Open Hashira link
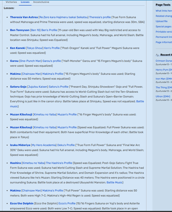Image resolution: width=172 pixels, height=212 pixels. [x=15, y=163]
